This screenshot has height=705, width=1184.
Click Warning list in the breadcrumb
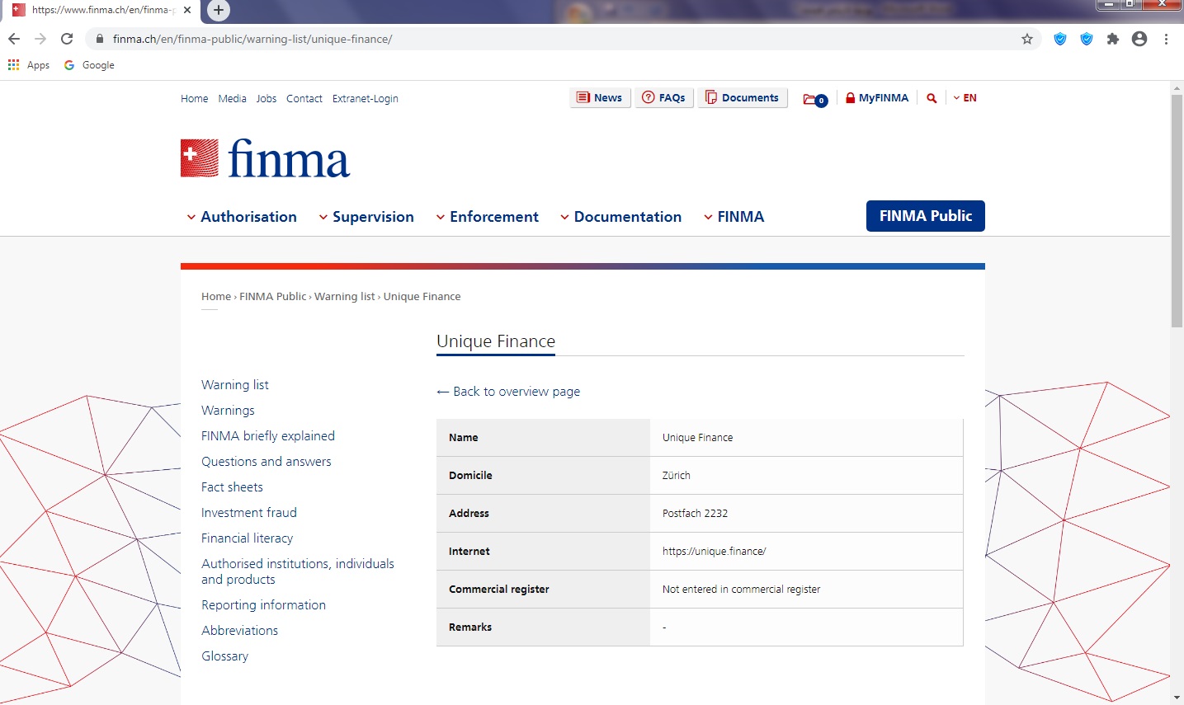[345, 297]
